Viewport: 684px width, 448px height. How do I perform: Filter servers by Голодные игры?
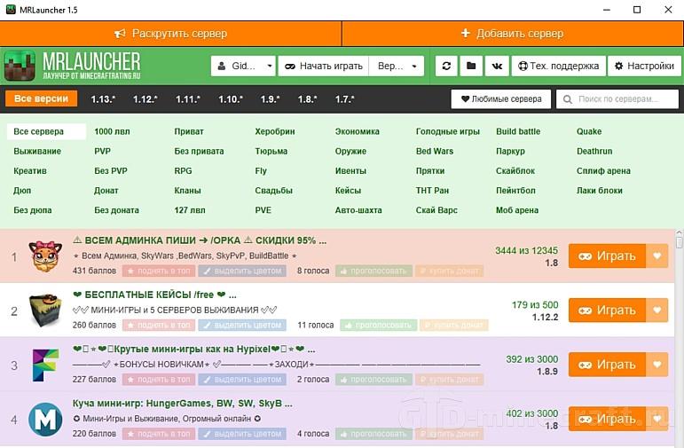[x=447, y=132]
